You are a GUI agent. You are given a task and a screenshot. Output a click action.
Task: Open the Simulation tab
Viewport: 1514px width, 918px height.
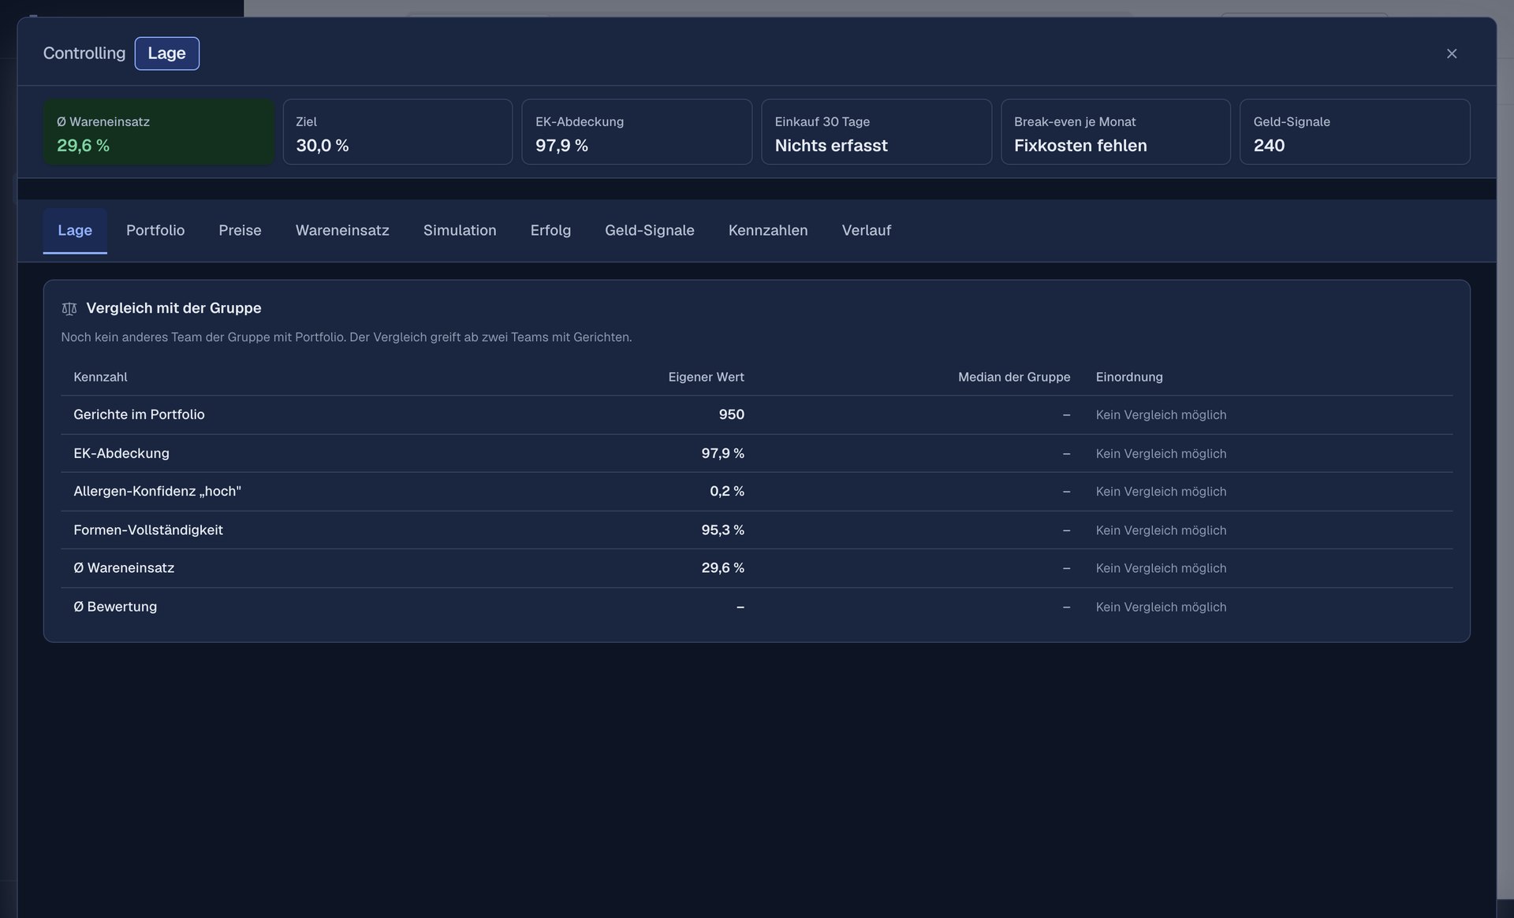click(x=460, y=230)
